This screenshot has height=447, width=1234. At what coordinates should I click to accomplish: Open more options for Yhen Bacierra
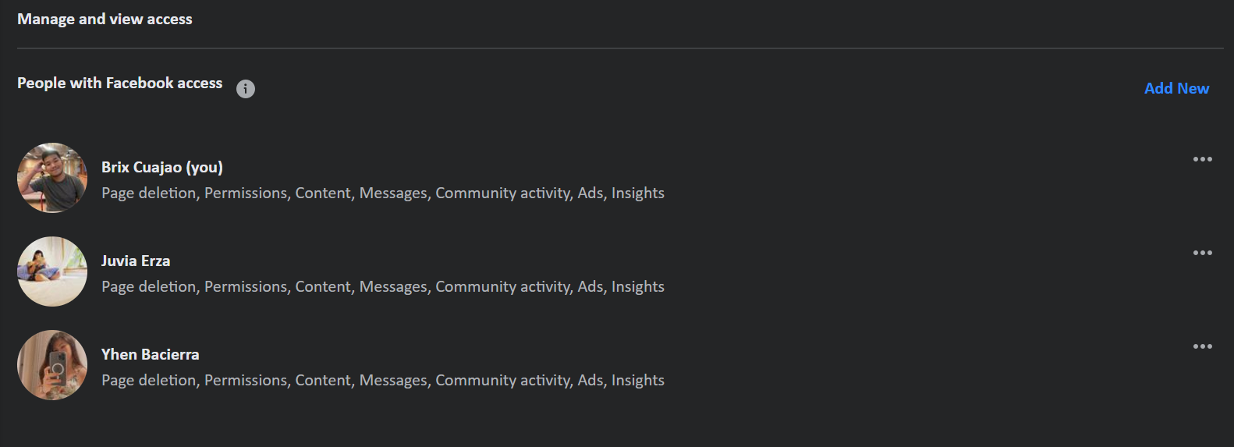point(1202,346)
